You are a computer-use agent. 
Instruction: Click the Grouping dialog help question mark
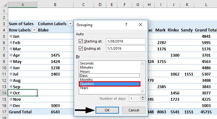click(126, 25)
